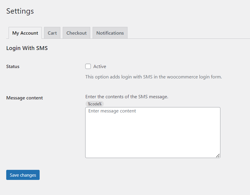Enable the Active status checkbox
Viewport: 250px width, 195px height.
pos(88,66)
